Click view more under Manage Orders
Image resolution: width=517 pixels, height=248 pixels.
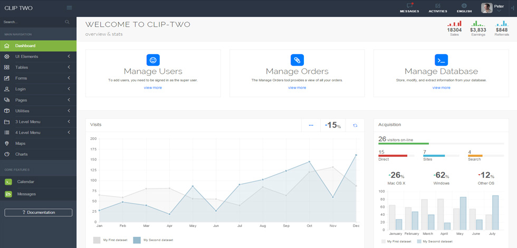click(x=297, y=88)
